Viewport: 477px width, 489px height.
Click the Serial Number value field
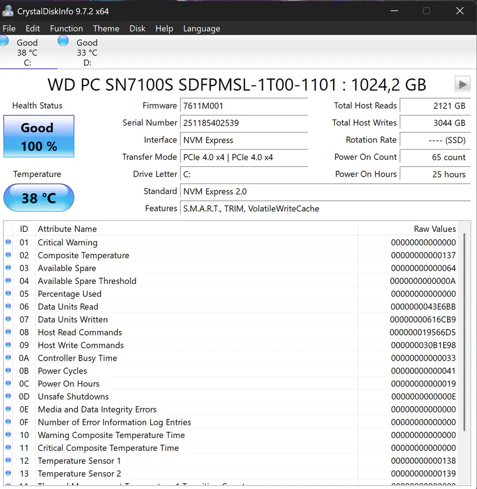[x=243, y=123]
